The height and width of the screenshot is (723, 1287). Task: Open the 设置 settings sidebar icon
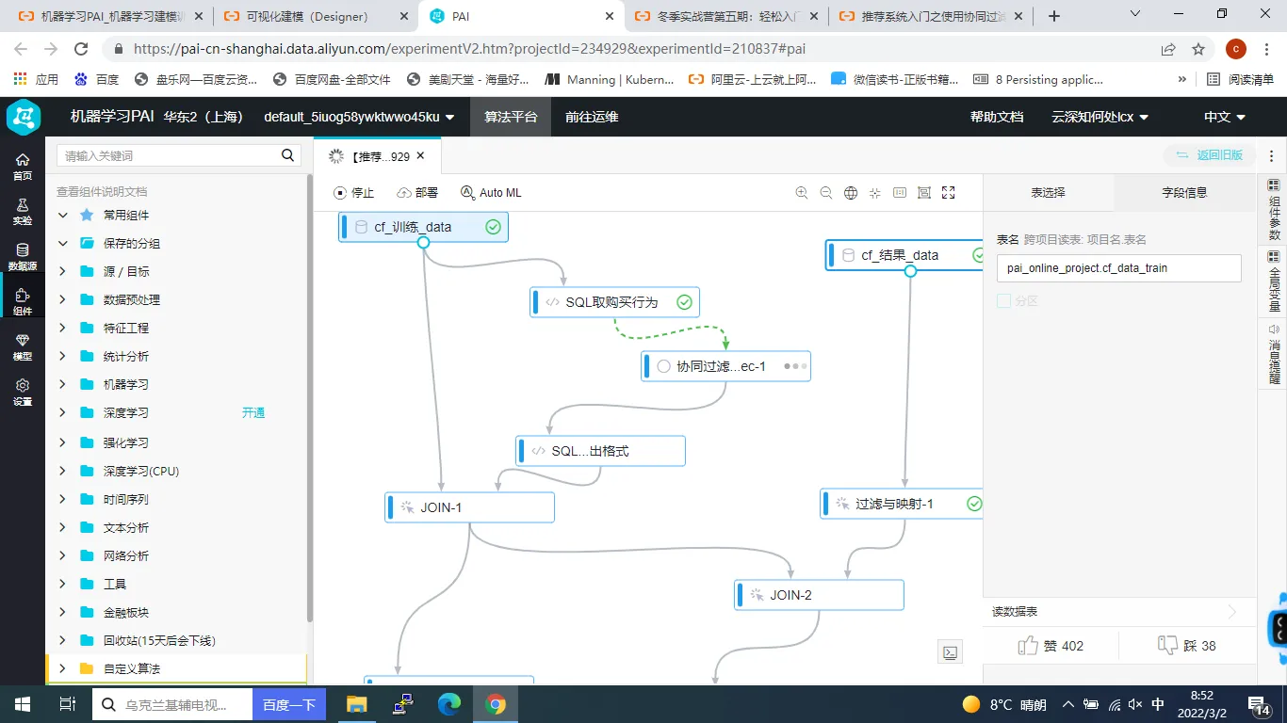[x=23, y=393]
